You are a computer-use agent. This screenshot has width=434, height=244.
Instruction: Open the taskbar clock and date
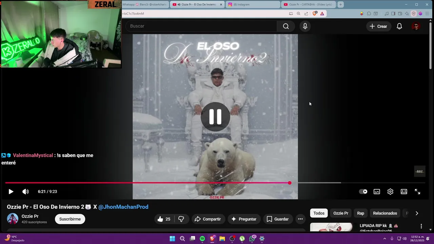pos(417,239)
